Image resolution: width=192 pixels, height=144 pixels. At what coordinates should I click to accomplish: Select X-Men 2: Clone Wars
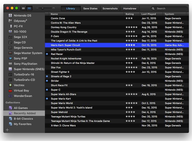(117, 125)
